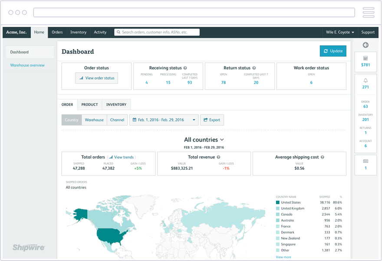This screenshot has height=261, width=382.
Task: Select the Channel filter option
Action: tap(117, 120)
